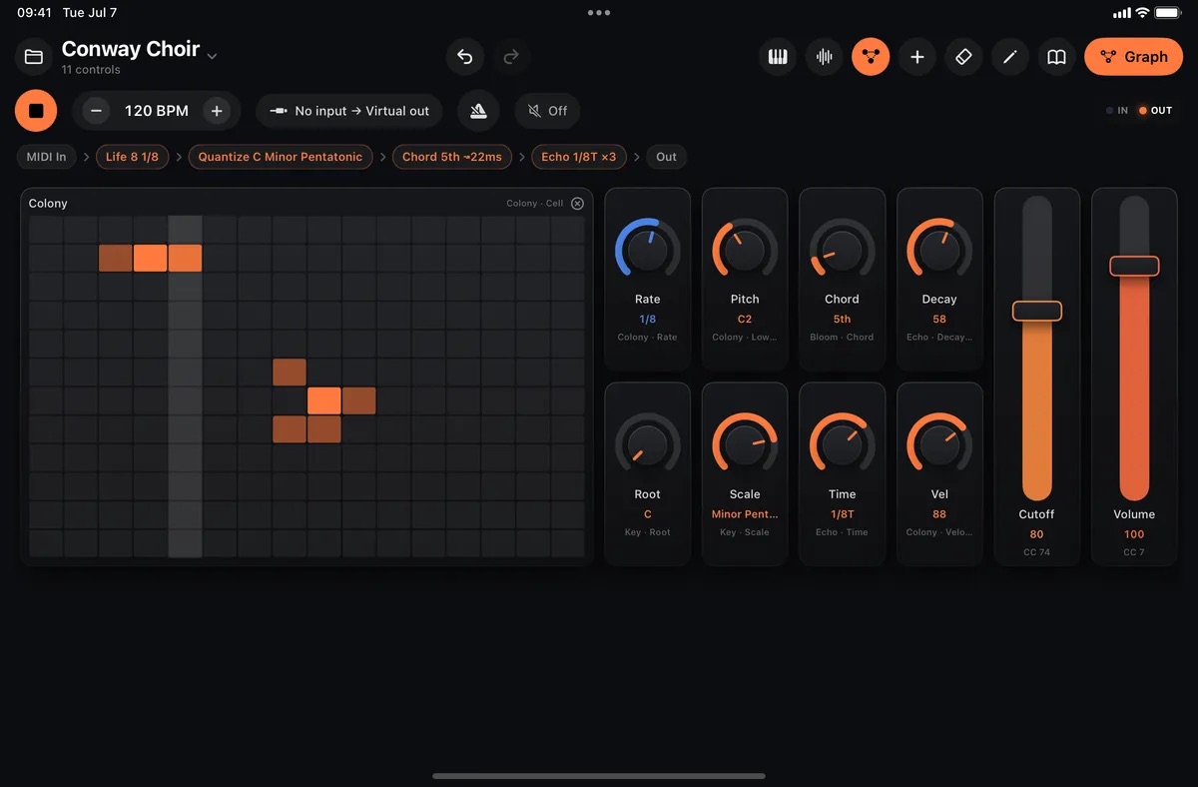This screenshot has height=787, width=1198.
Task: Select Chord 5th ~22ms chain node
Action: (452, 157)
